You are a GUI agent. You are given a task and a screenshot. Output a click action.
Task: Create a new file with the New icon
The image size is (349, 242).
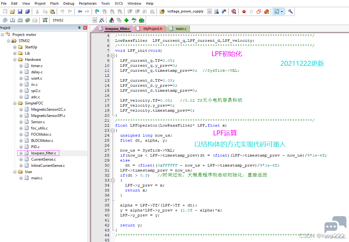5,11
